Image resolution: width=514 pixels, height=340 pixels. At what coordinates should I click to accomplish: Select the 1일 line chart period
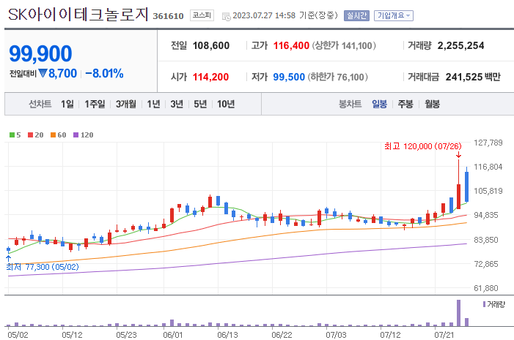coord(67,104)
